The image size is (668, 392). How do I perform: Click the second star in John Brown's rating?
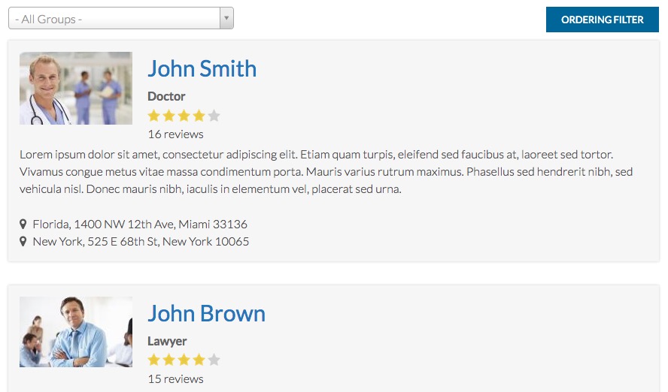(169, 360)
